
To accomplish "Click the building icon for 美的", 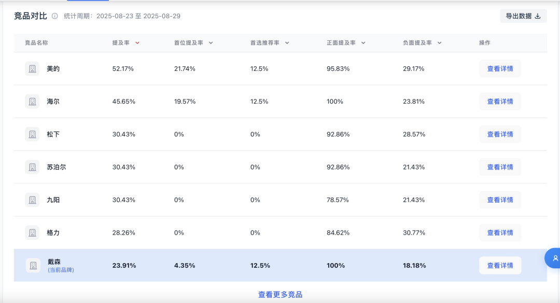I will tap(32, 68).
